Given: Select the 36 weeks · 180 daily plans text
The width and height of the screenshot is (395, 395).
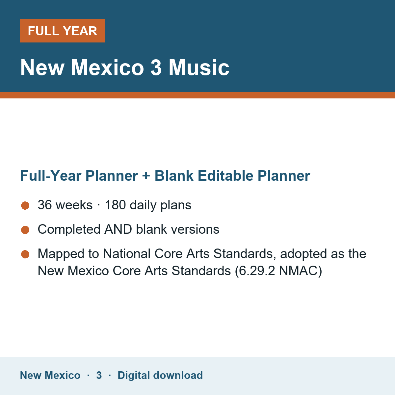Looking at the screenshot, I should point(115,205).
